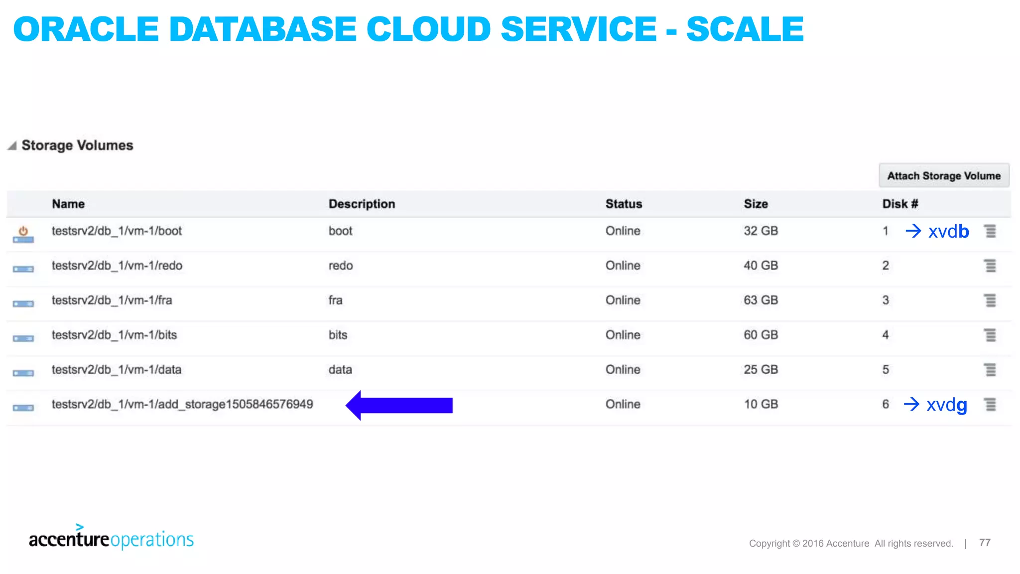This screenshot has width=1020, height=574.
Task: Click the 63 GB size value
Action: click(761, 300)
